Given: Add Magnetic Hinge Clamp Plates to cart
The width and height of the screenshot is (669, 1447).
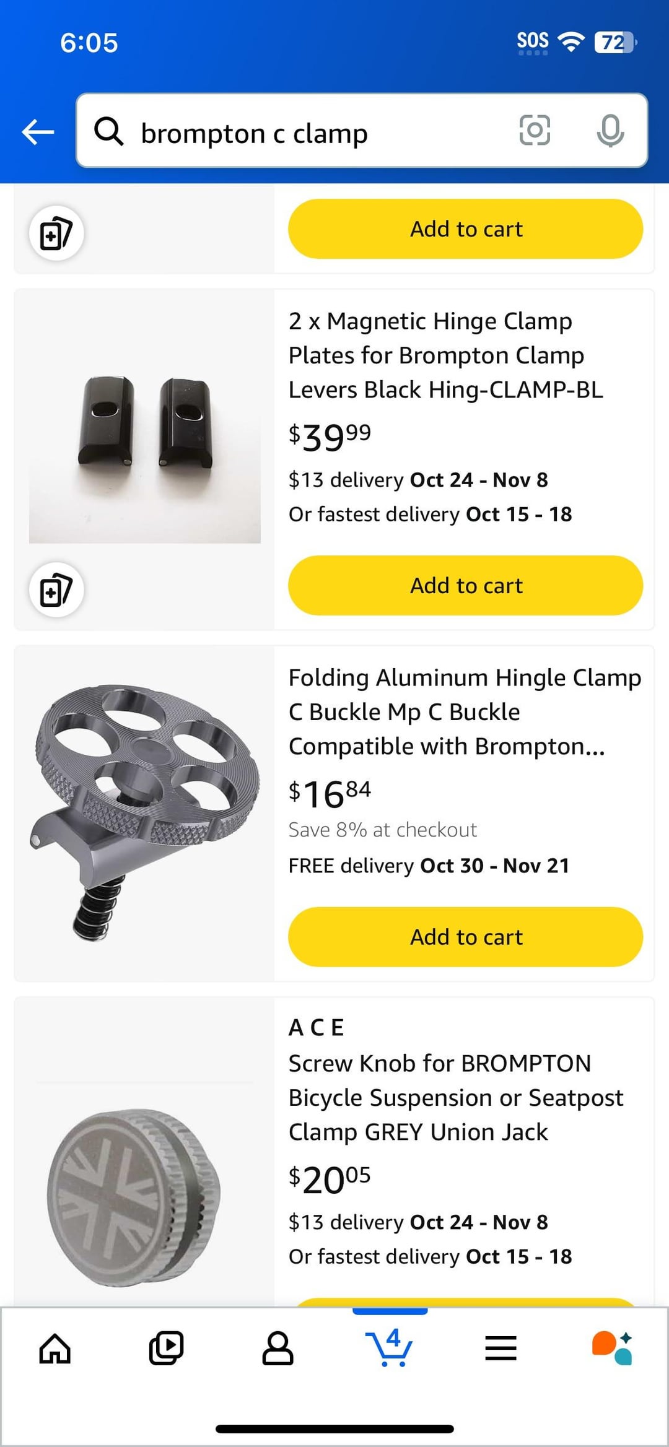Looking at the screenshot, I should pos(465,586).
